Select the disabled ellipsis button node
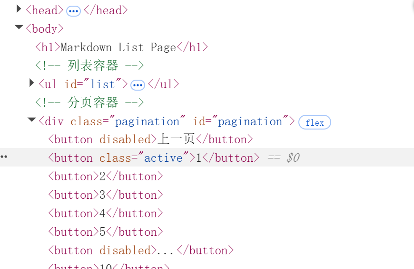Viewport: 414px width, 269px height. click(x=141, y=250)
